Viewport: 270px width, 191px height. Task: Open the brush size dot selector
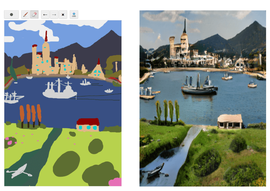11,15
